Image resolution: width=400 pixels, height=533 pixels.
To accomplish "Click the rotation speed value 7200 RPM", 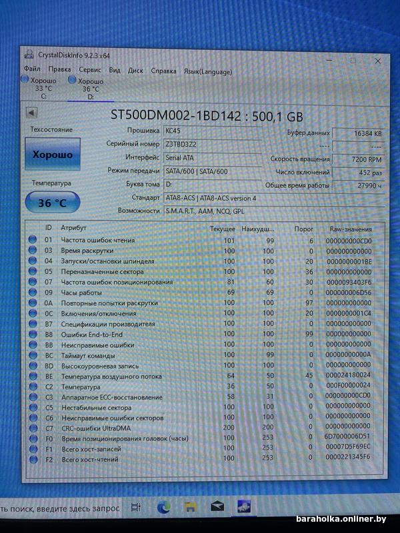I will click(359, 159).
